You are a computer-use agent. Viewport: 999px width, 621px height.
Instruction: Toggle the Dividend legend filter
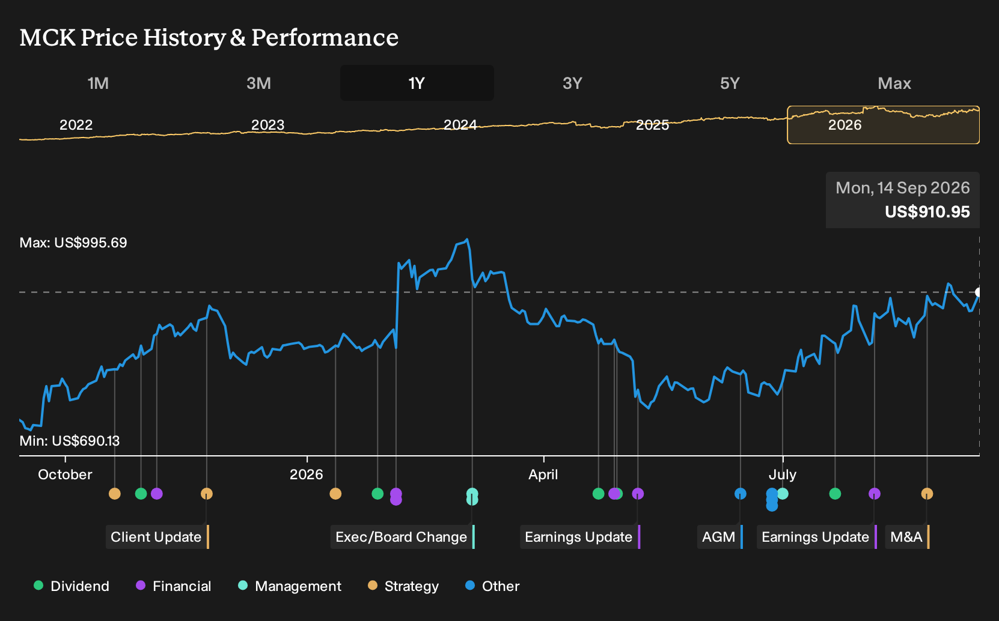tap(72, 586)
